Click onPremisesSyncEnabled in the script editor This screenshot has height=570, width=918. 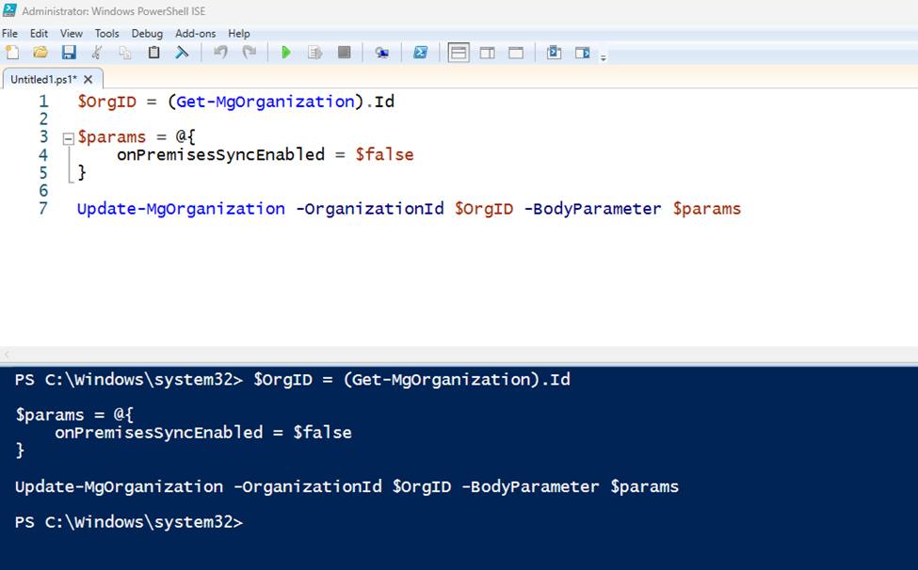pyautogui.click(x=220, y=154)
